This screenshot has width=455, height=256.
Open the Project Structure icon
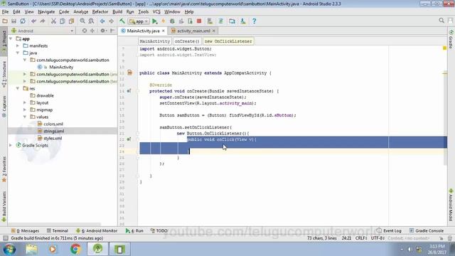coord(232,21)
